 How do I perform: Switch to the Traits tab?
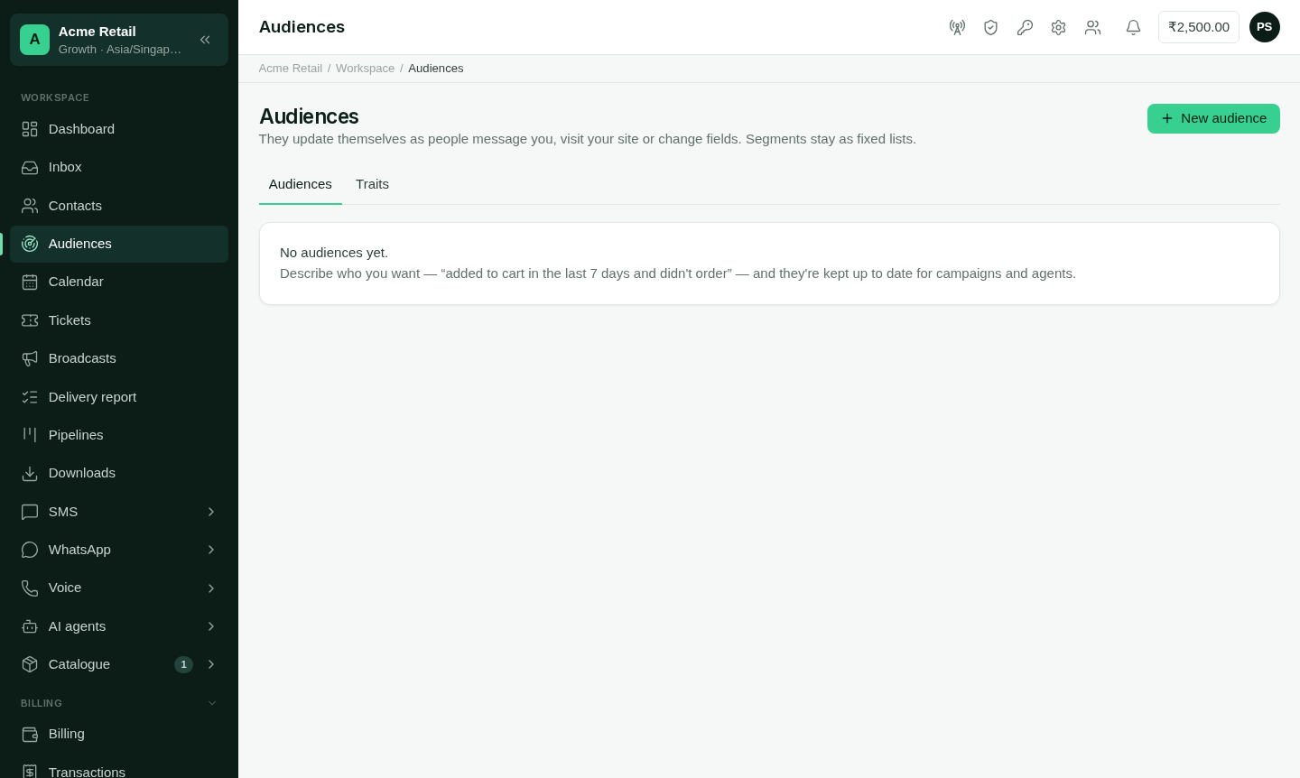point(372,184)
